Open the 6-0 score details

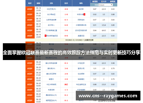point(66,25)
